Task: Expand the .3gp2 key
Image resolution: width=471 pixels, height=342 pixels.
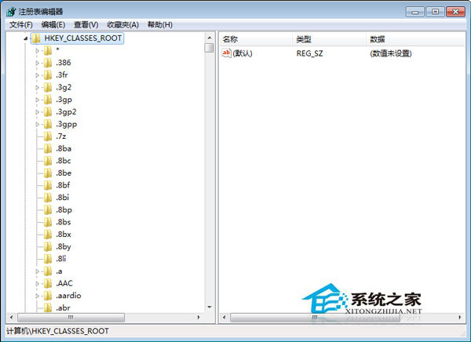Action: 37,112
